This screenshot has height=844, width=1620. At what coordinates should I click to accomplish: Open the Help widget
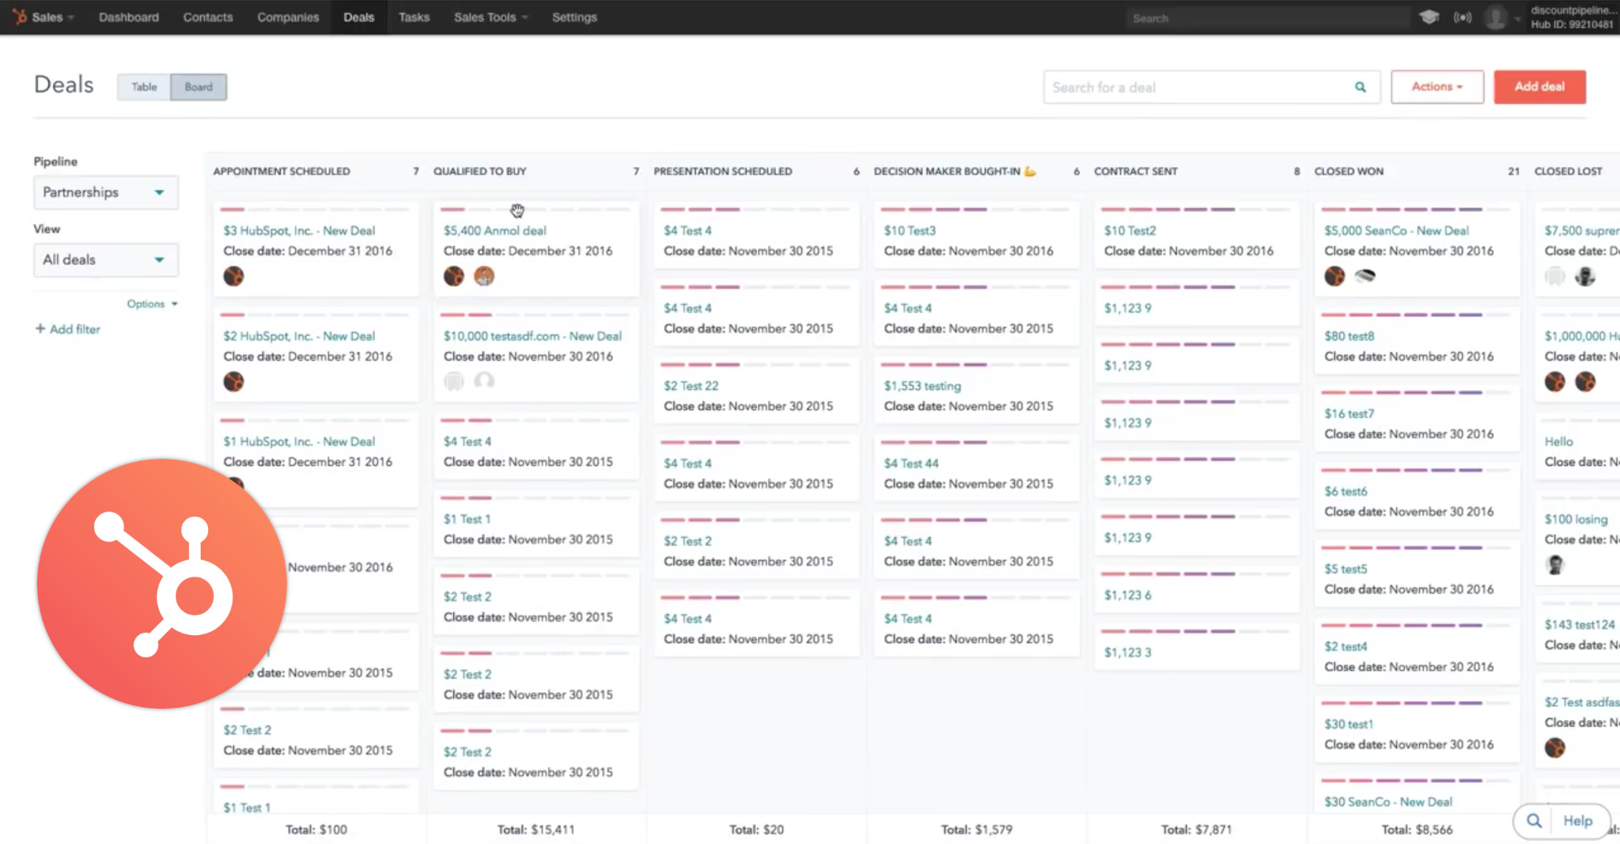pos(1577,821)
